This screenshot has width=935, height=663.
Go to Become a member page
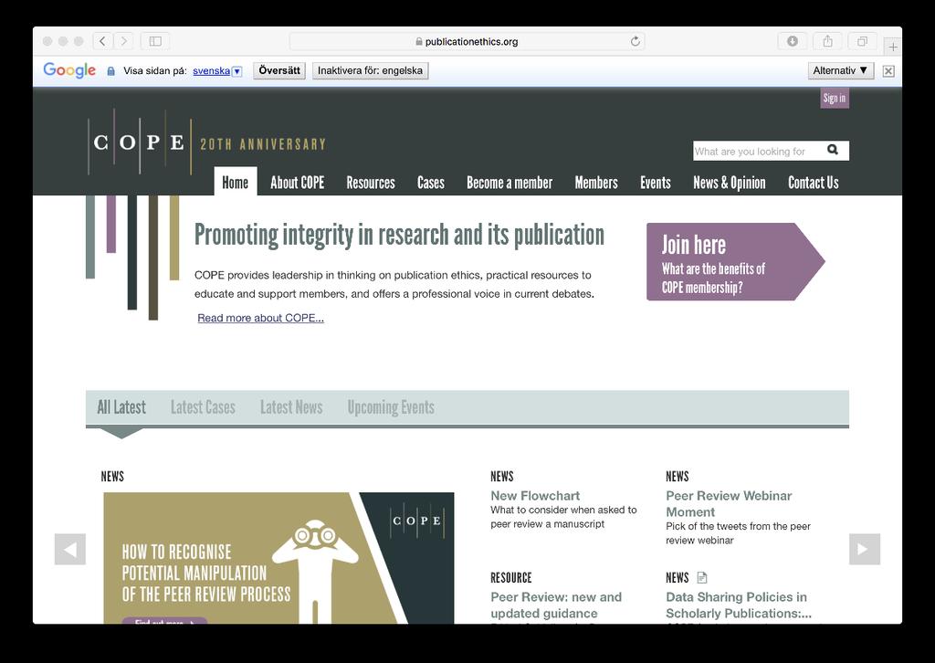(510, 183)
